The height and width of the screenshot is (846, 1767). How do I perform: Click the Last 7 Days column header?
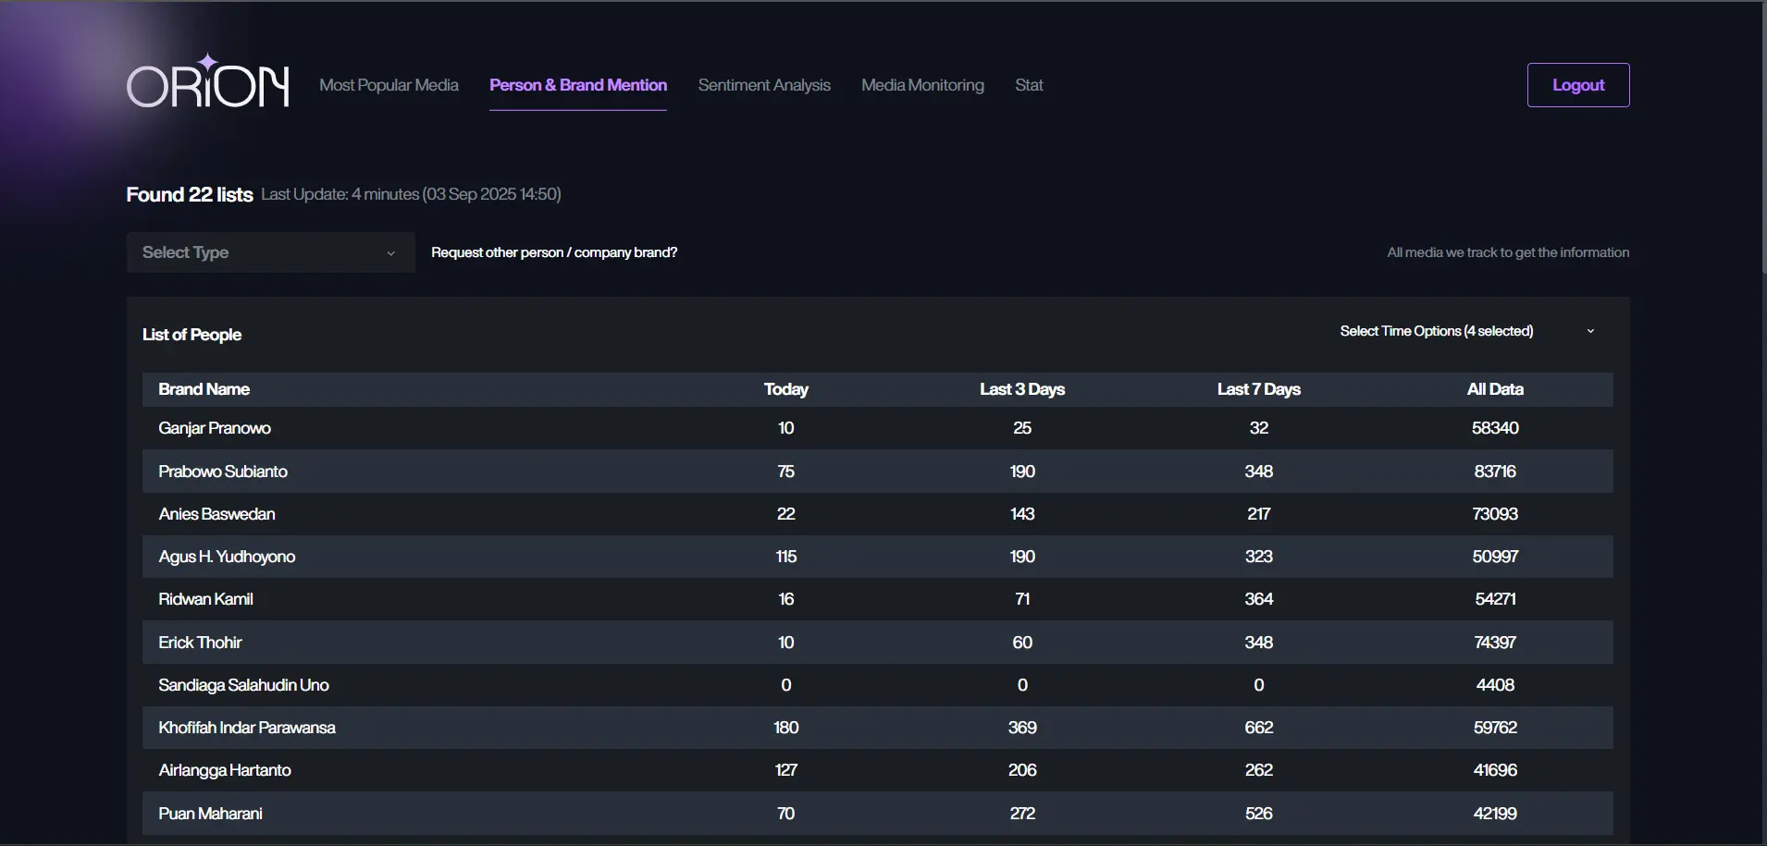click(x=1258, y=389)
